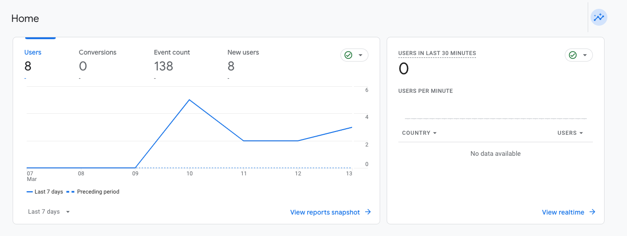Screen dimensions: 627x236
Task: Click green checkmark on realtime card
Action: tap(573, 55)
